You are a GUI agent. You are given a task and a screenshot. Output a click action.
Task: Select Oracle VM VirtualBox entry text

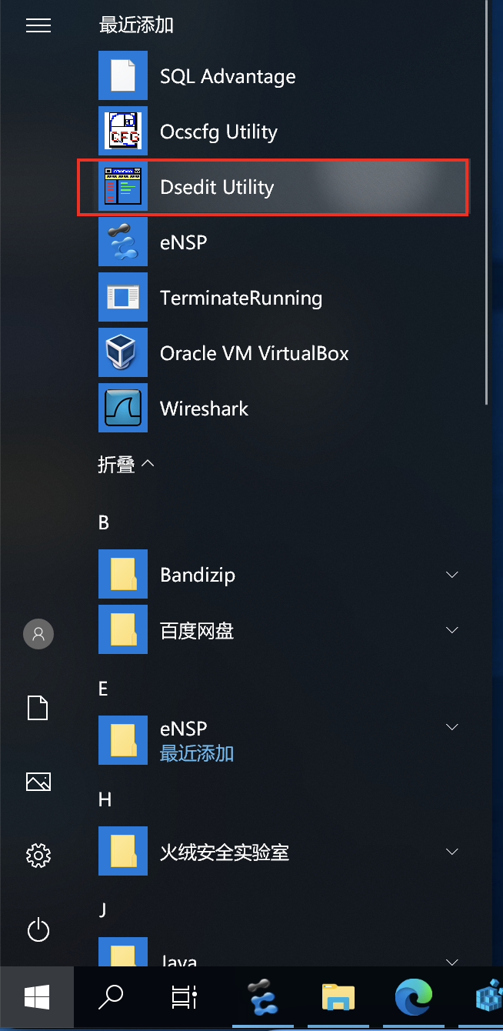click(255, 353)
